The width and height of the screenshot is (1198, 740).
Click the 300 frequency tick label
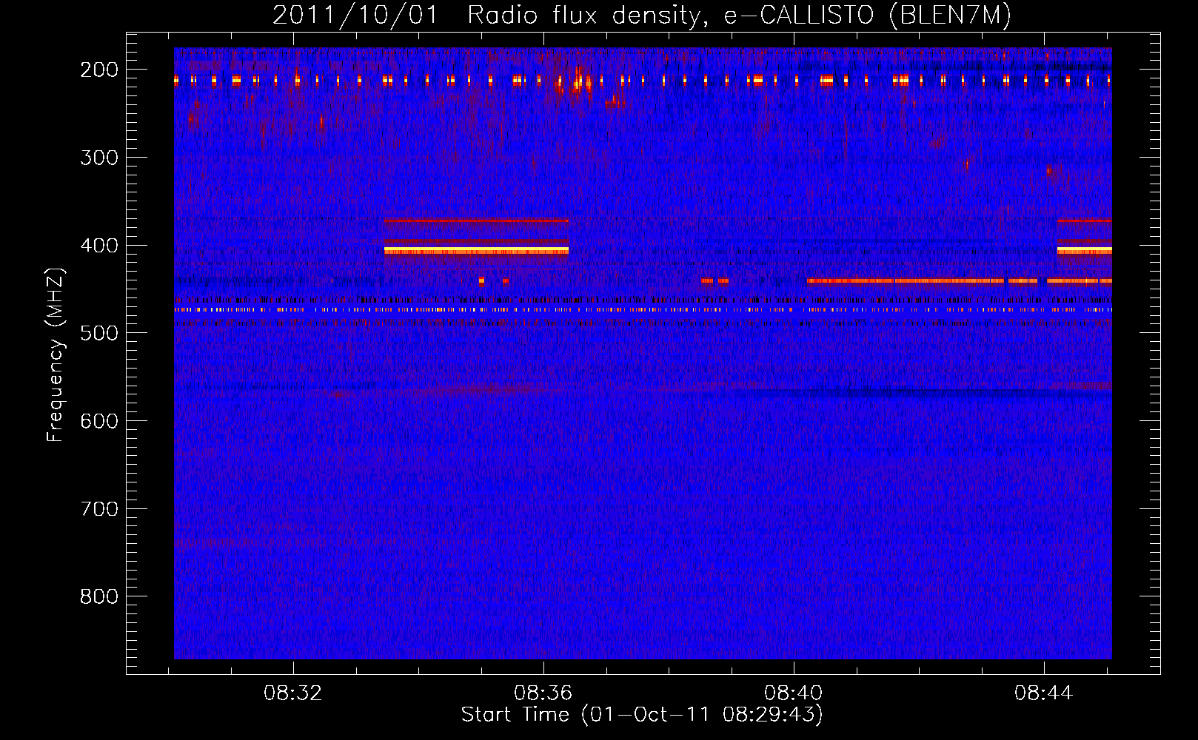pyautogui.click(x=99, y=158)
